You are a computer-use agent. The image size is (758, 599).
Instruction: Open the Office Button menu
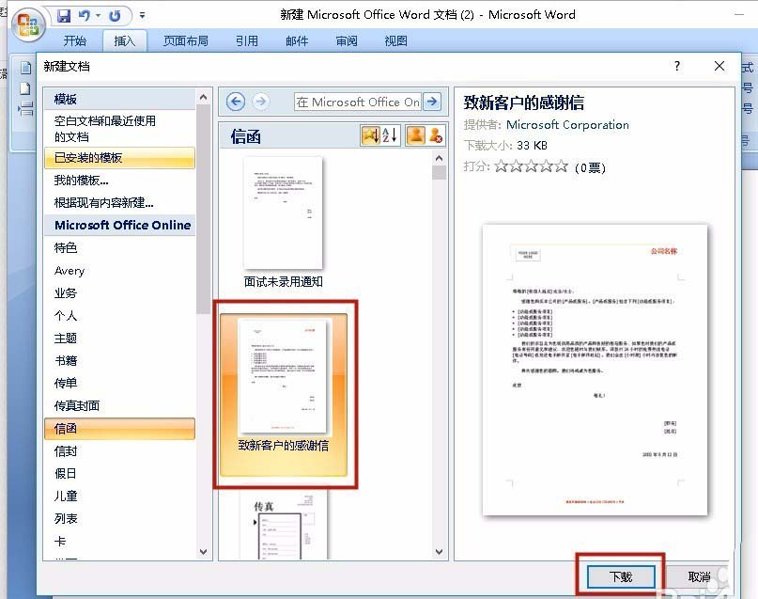pyautogui.click(x=28, y=24)
